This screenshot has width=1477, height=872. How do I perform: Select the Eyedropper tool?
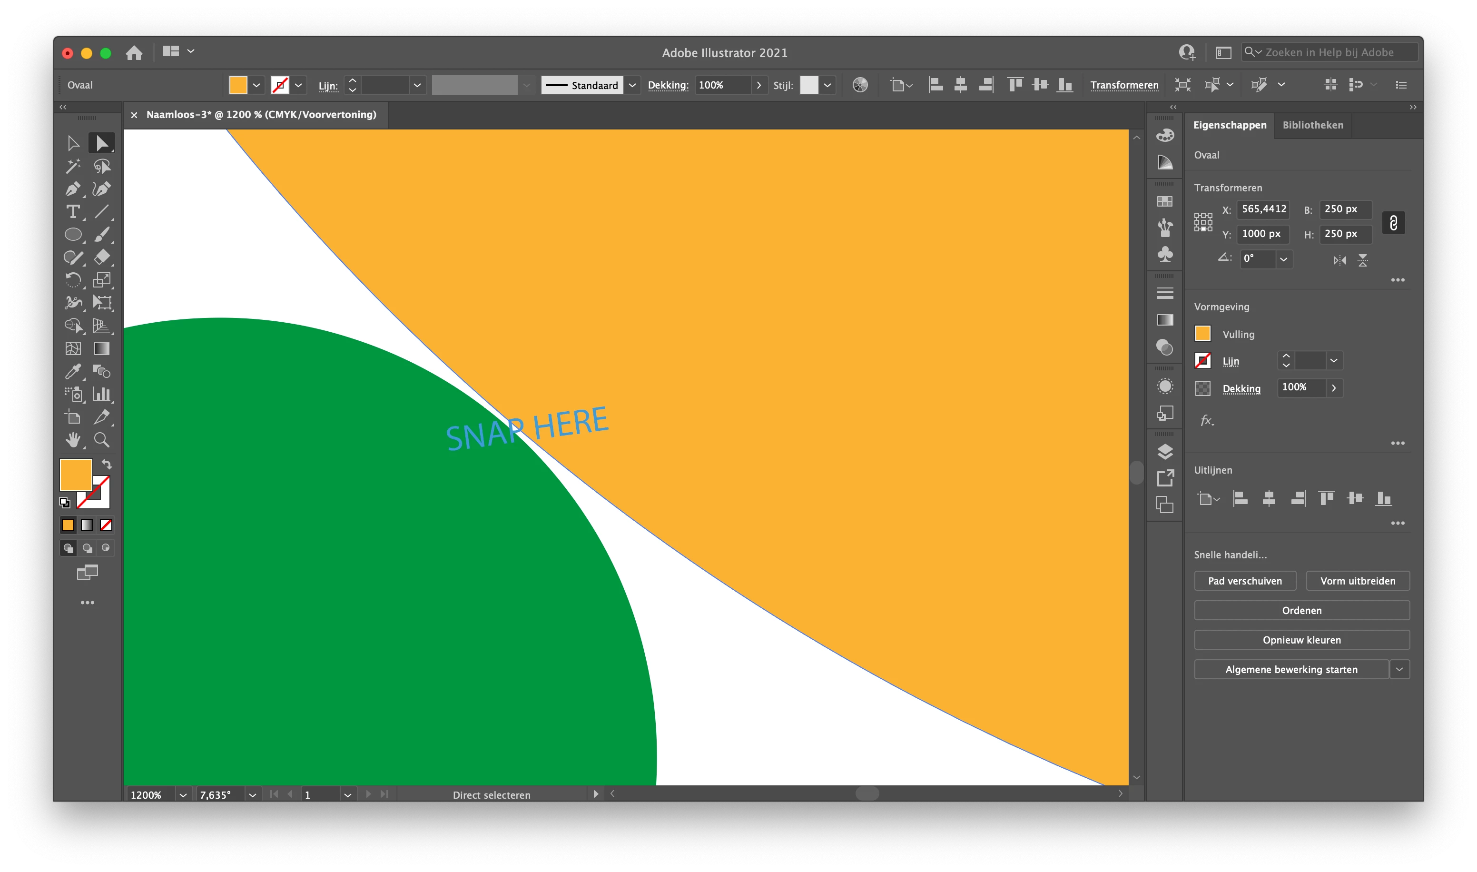[x=73, y=371]
